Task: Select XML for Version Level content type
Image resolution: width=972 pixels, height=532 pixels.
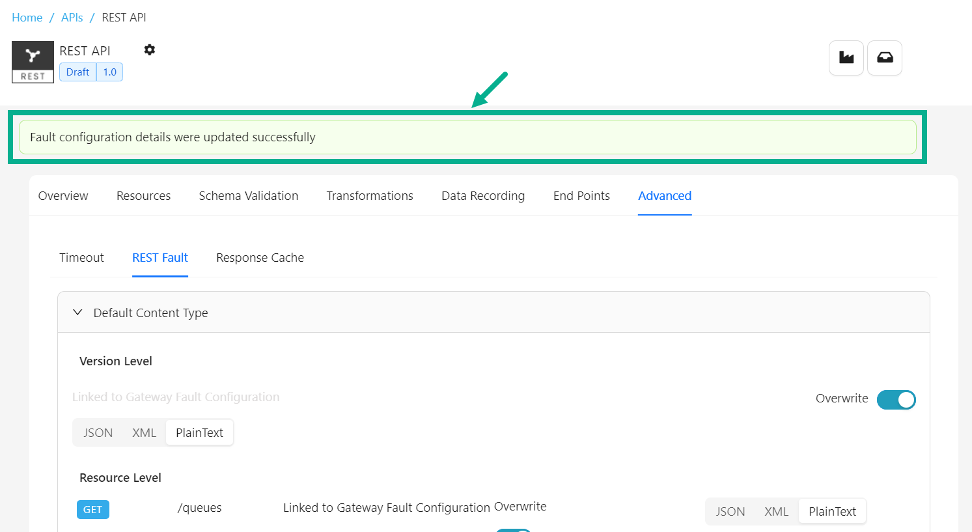Action: pyautogui.click(x=144, y=433)
